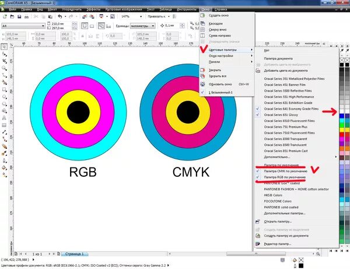350x269 pixels.
Task: Click the Export icon
Action: 92,16
